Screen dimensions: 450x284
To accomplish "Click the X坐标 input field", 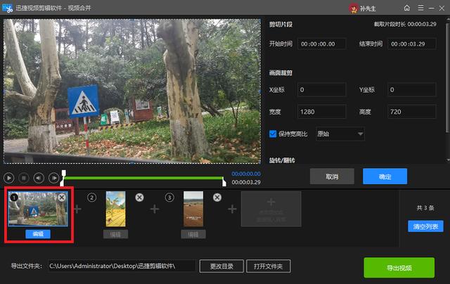I will pos(322,89).
